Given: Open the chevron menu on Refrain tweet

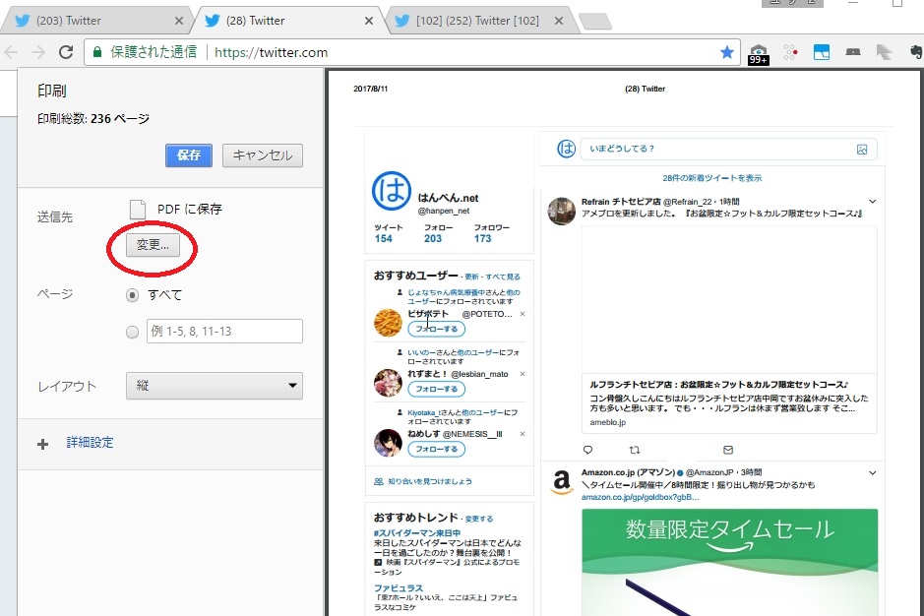Looking at the screenshot, I should click(x=873, y=202).
